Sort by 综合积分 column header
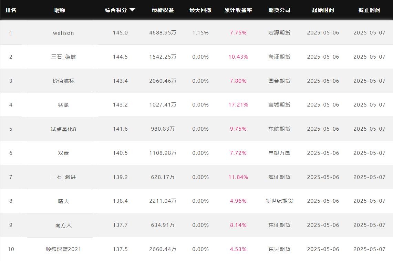 (x=116, y=10)
